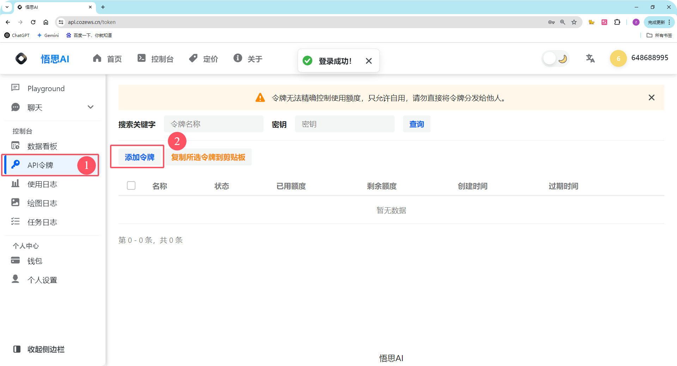
Task: Click the user avatar circle
Action: tap(618, 58)
